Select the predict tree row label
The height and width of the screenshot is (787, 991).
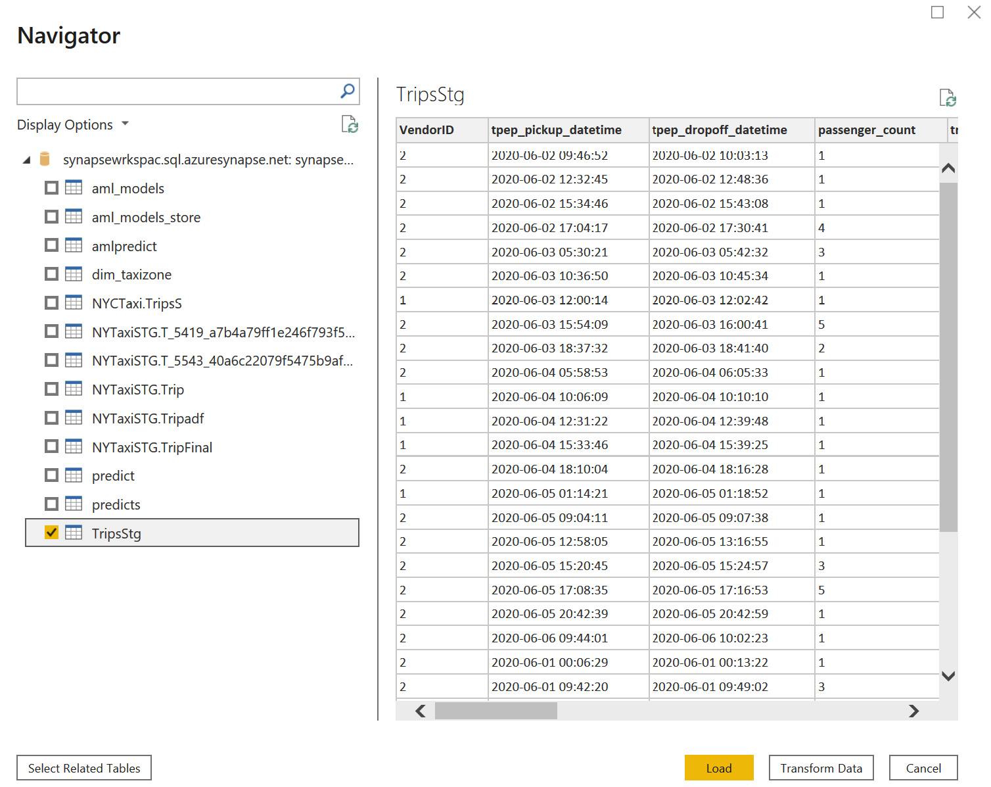[113, 475]
